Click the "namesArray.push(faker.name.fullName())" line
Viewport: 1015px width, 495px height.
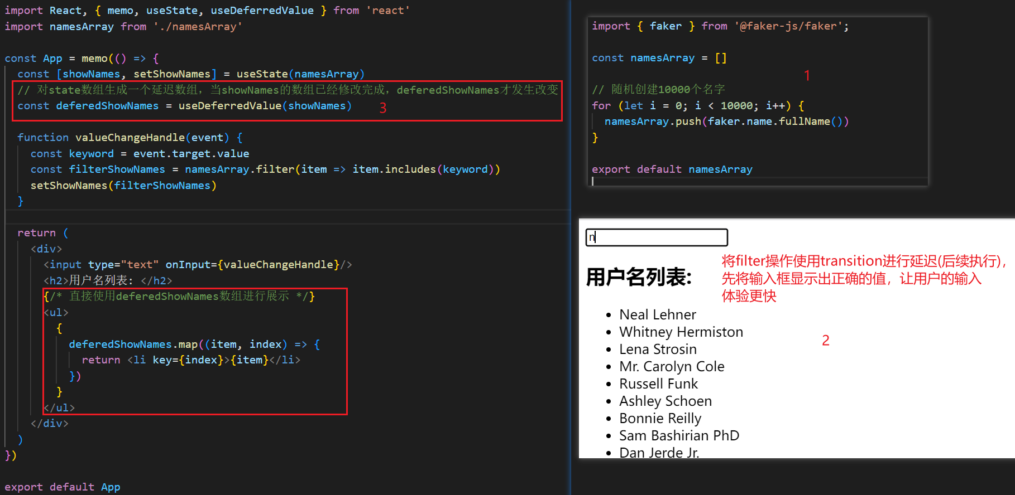[x=726, y=121]
